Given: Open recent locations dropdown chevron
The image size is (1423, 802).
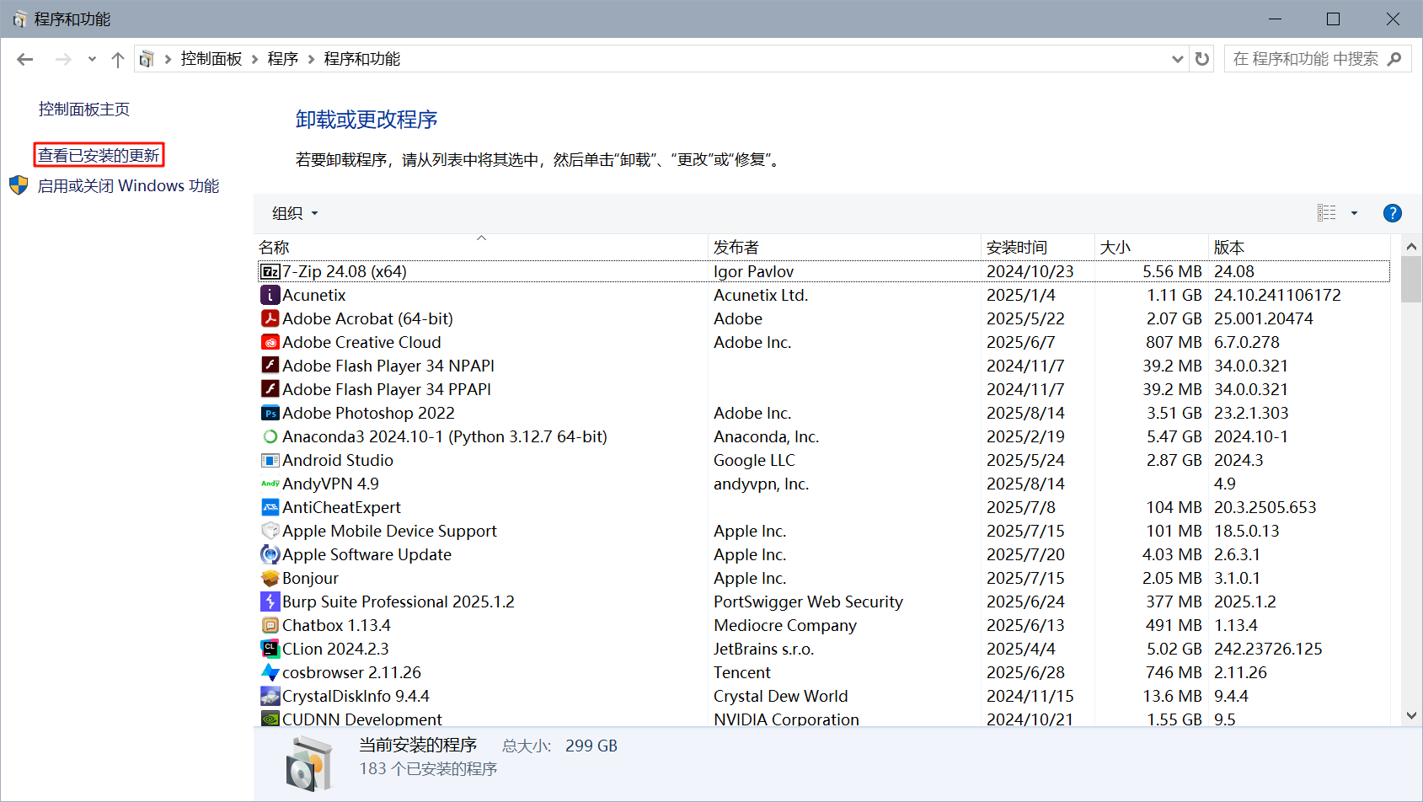Looking at the screenshot, I should coord(92,59).
